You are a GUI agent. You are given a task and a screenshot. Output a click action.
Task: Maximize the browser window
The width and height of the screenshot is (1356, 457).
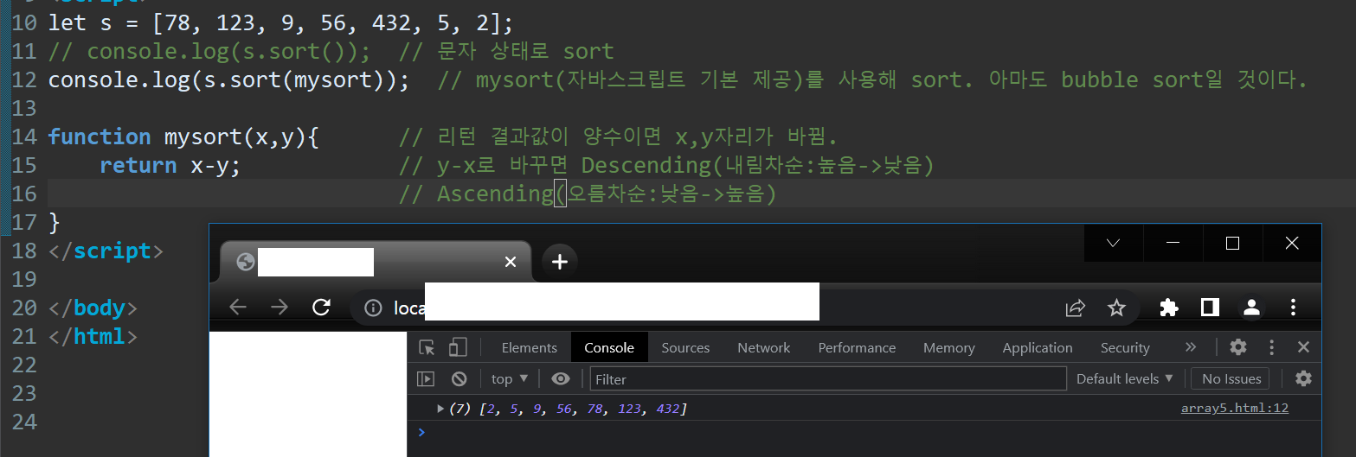pyautogui.click(x=1232, y=244)
